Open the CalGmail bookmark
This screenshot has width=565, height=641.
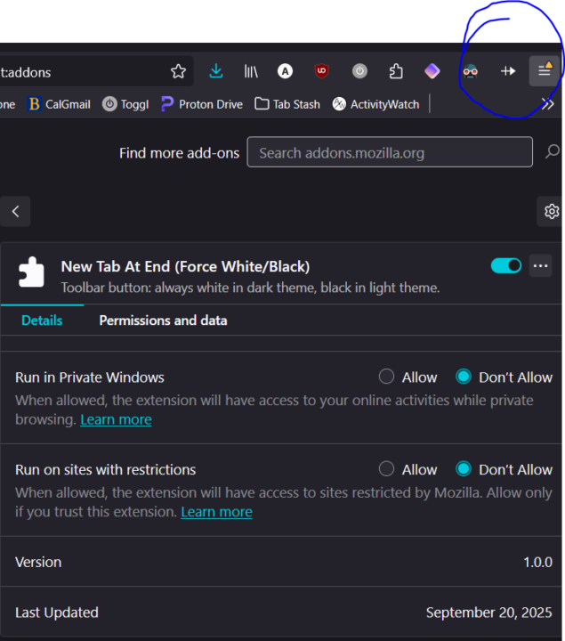click(x=60, y=104)
